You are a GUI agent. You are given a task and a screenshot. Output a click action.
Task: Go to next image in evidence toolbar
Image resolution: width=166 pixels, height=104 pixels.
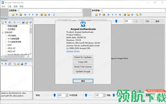coord(33,15)
